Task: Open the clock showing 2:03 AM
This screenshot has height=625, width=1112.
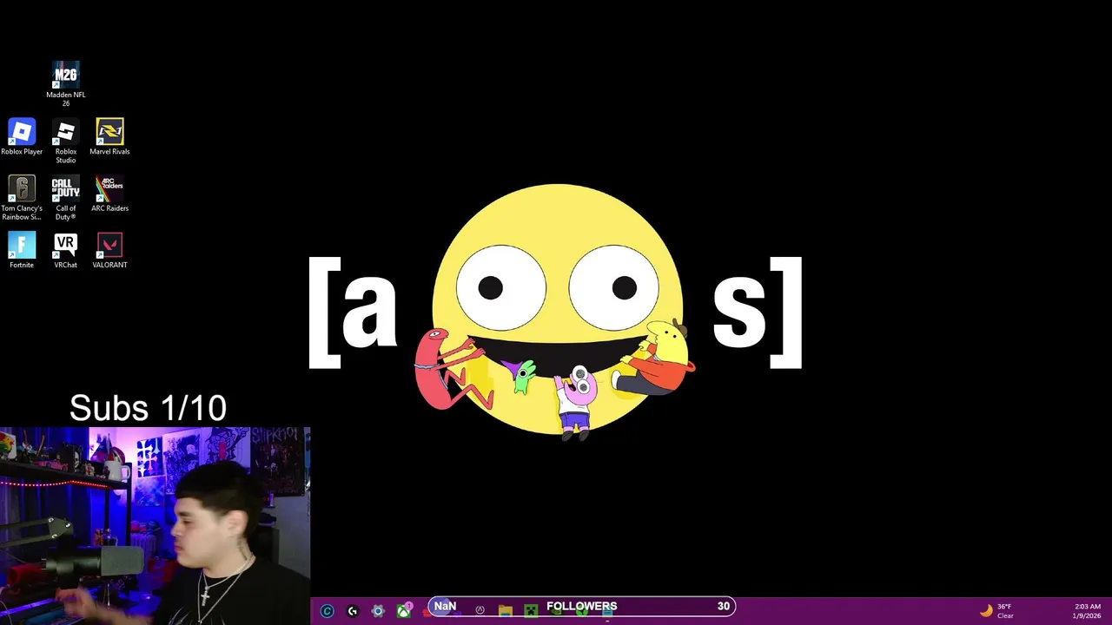Action: [1088, 611]
